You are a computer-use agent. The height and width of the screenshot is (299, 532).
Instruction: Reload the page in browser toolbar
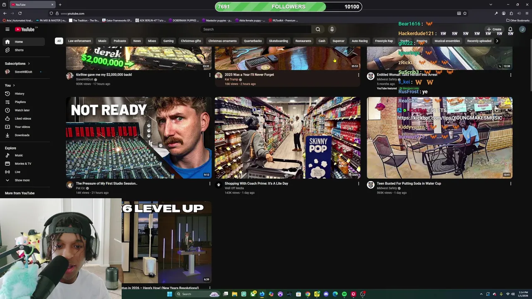(x=20, y=13)
